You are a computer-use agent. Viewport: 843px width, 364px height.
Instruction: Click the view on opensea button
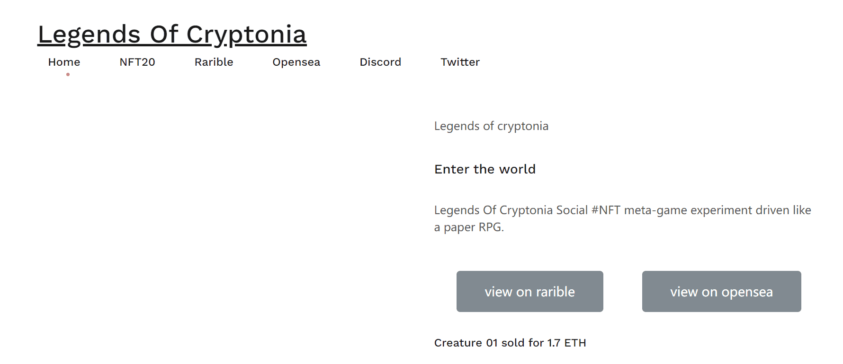[x=721, y=291]
